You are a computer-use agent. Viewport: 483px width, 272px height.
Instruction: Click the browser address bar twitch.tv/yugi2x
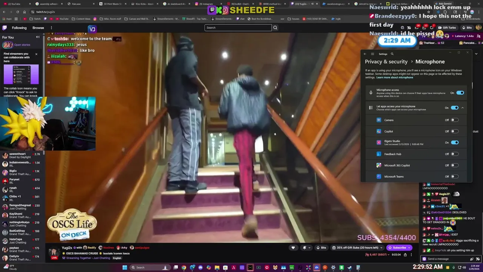pyautogui.click(x=46, y=12)
